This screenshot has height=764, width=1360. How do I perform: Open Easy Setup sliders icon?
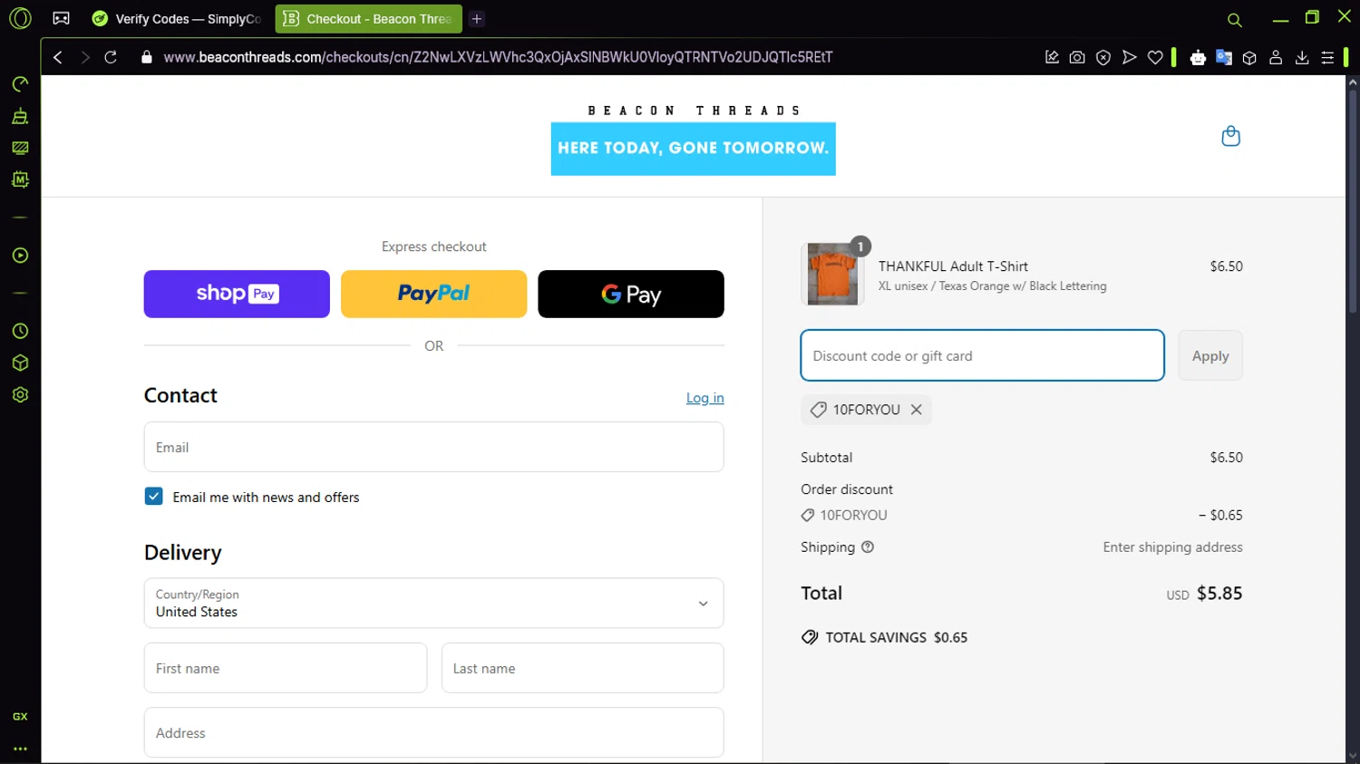(x=1327, y=57)
